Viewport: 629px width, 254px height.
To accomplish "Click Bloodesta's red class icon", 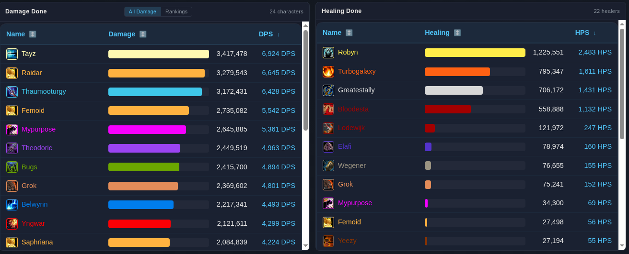I will [x=328, y=109].
